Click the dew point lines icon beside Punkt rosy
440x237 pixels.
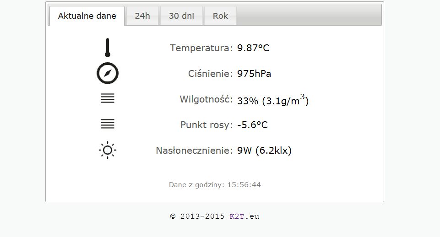(108, 124)
